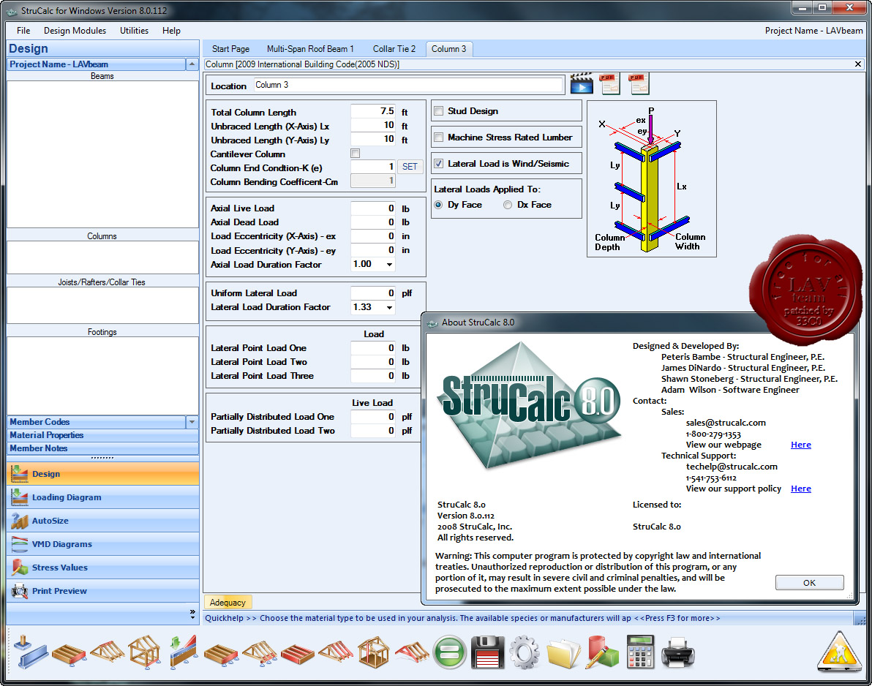
Task: Open Lateral Load Duration Factor dropdown
Action: click(x=389, y=307)
